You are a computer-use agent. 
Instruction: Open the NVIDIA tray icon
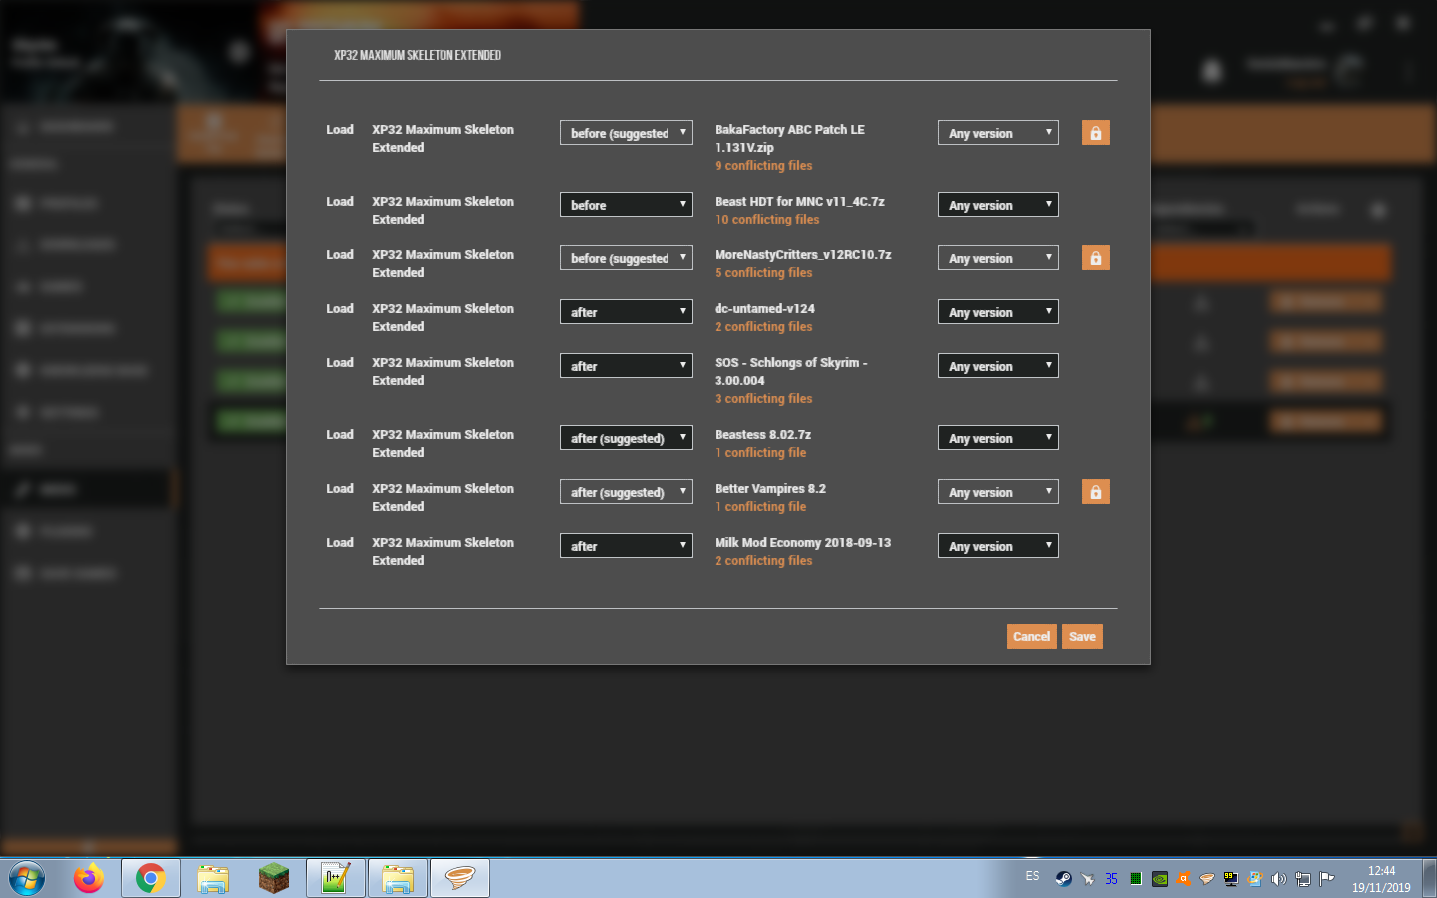[1160, 879]
